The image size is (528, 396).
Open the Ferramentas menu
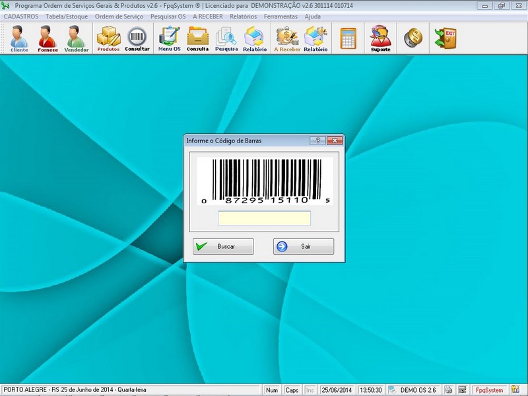(x=280, y=16)
